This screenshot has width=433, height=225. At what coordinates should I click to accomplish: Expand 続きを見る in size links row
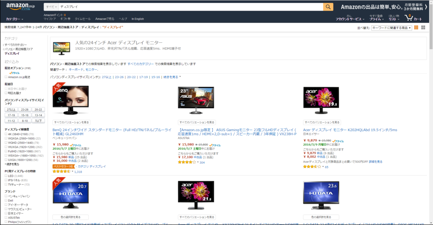point(172,77)
